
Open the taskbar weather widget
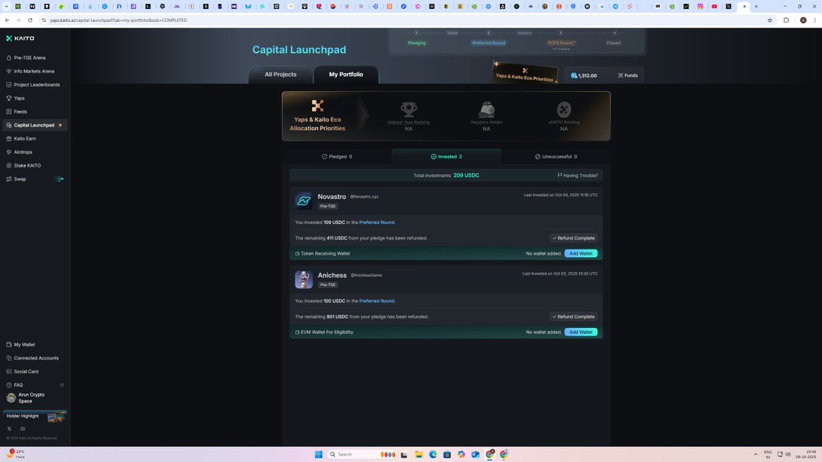tap(16, 454)
